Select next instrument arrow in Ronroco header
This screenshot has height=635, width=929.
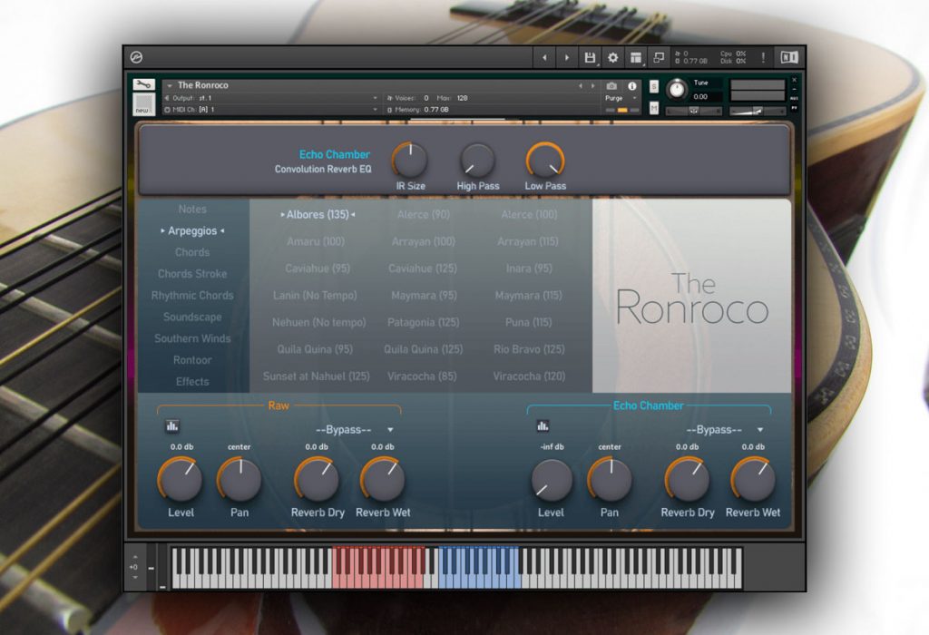592,86
